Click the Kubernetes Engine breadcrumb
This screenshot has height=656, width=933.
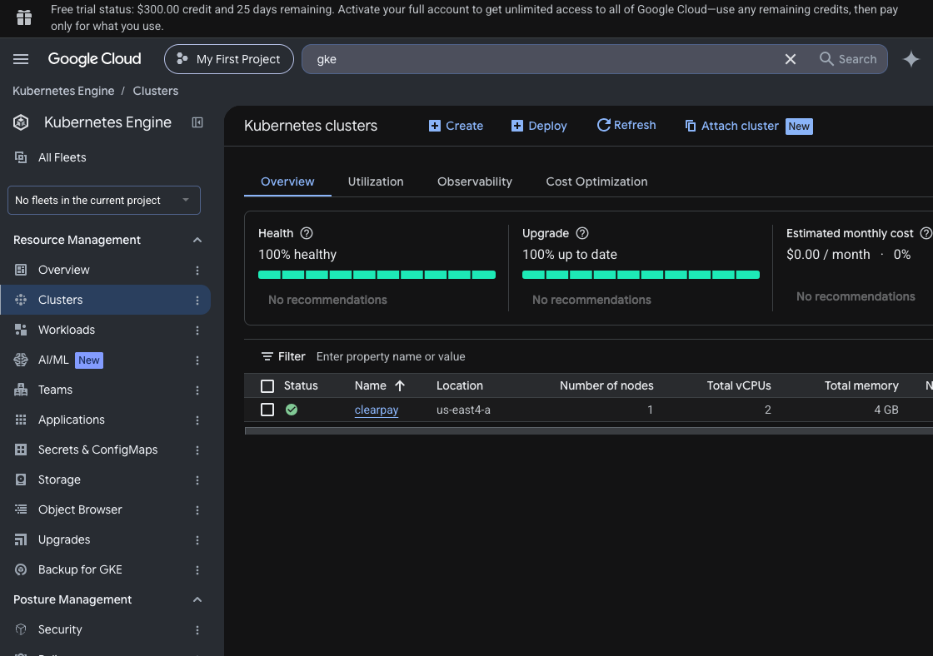63,91
